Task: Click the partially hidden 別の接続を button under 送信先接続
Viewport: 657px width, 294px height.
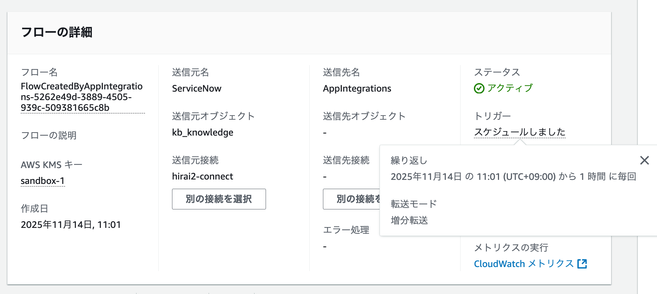Action: coord(351,199)
